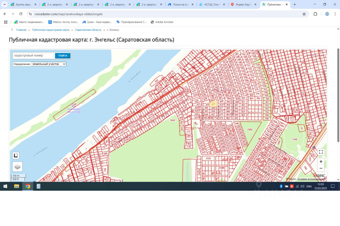
Task: Open the map layers icon
Action: click(17, 167)
